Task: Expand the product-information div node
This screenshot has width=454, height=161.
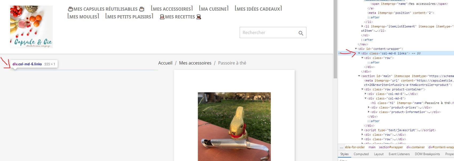Action: click(369, 112)
